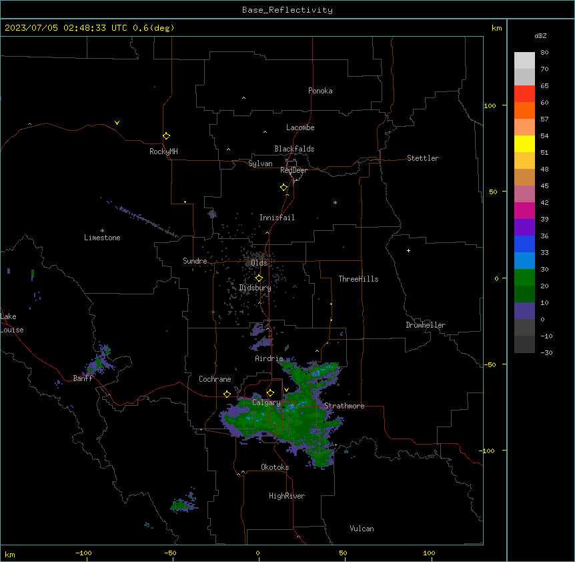Click the yellow diamond marker south of RedDeer
Image resolution: width=575 pixels, height=562 pixels.
pyautogui.click(x=284, y=188)
